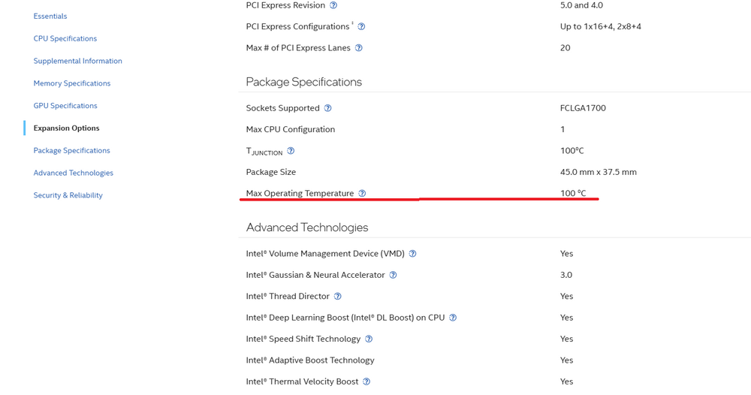751x395 pixels.
Task: Show TJUNCTION help tooltip icon
Action: click(291, 151)
